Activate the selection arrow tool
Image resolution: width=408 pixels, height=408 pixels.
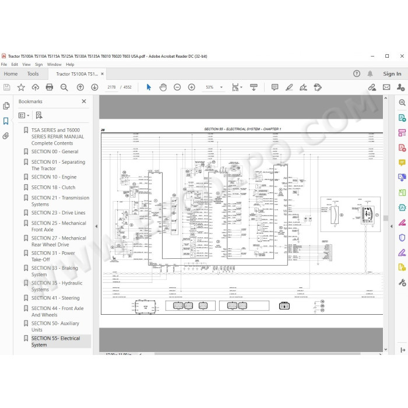click(x=149, y=87)
